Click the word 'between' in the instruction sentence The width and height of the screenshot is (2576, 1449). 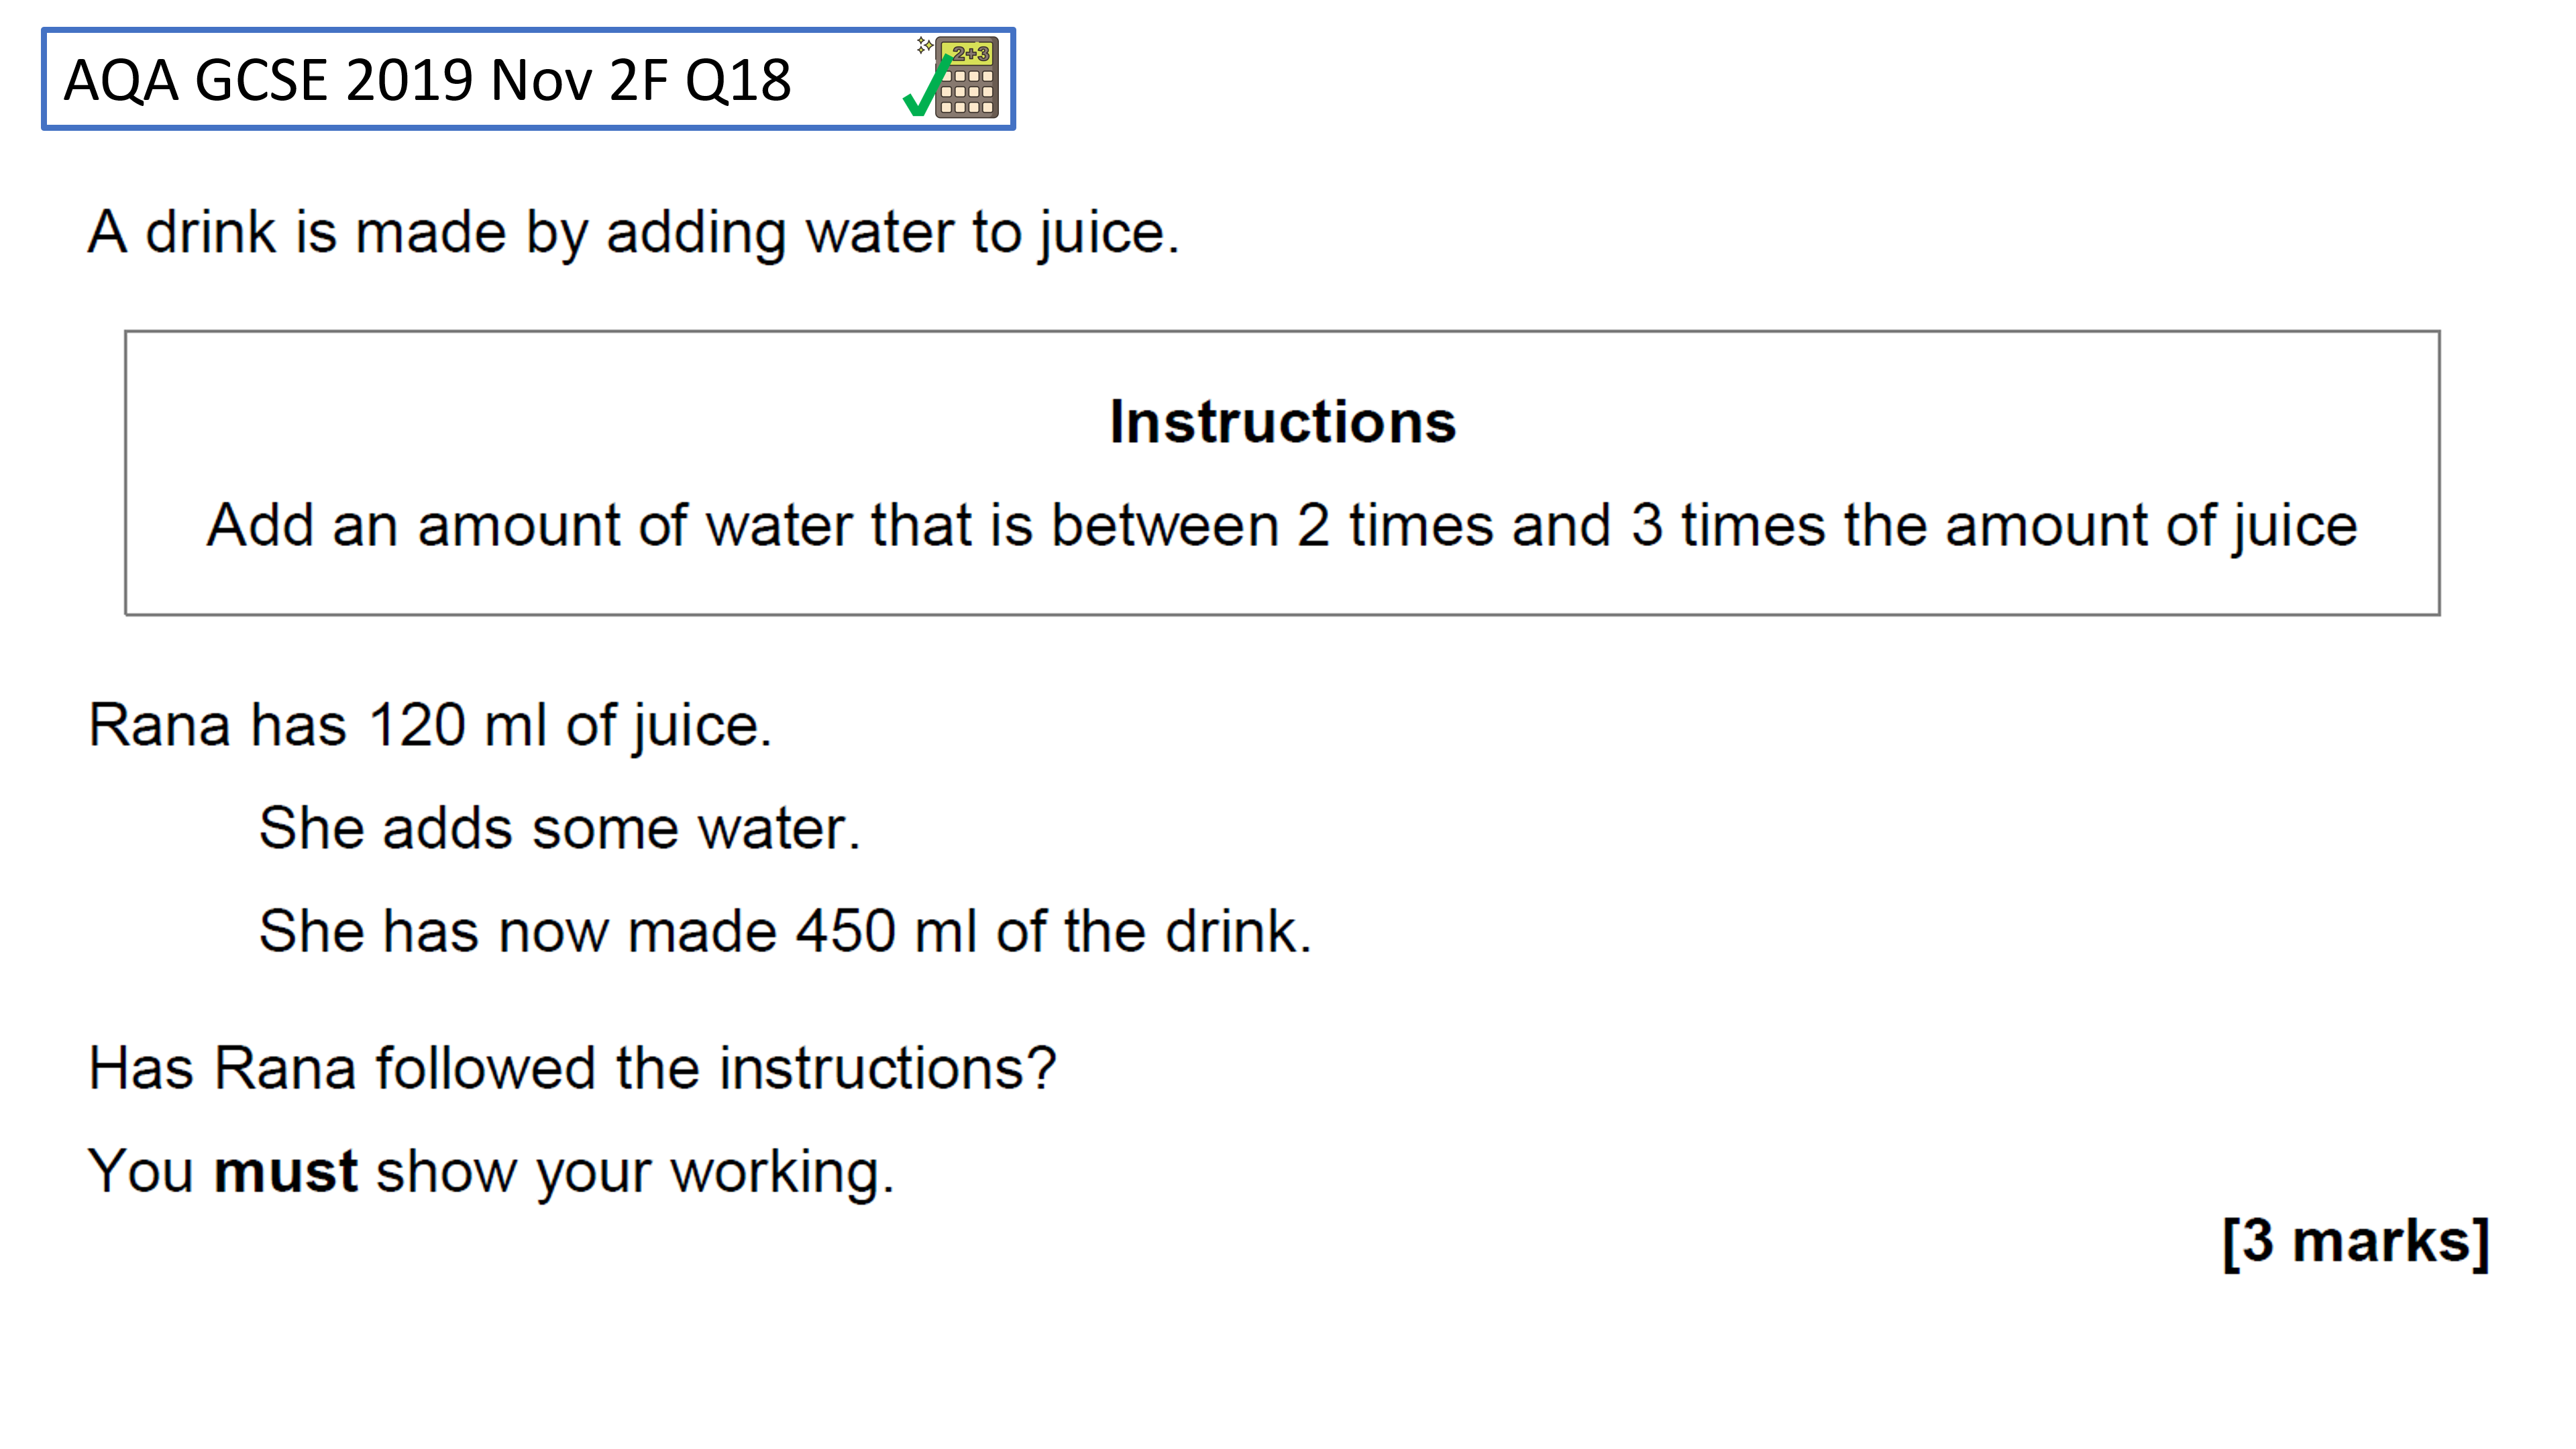coord(1165,525)
